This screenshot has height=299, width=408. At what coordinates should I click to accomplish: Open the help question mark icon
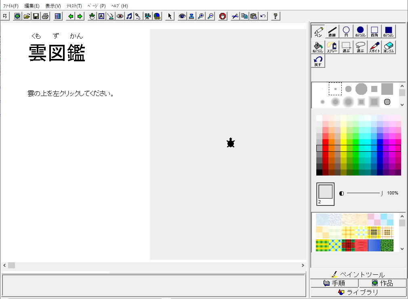point(276,16)
